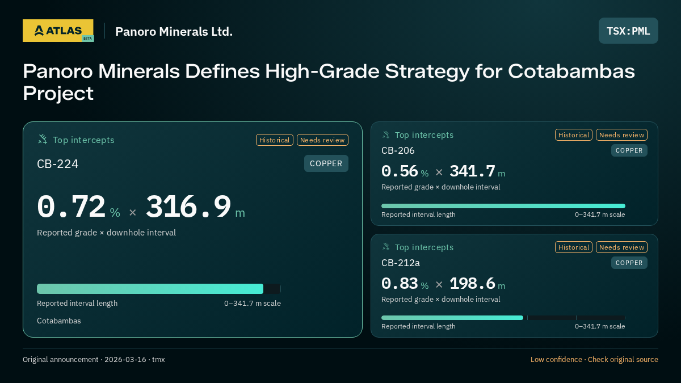Click the drill icon in CB-212a card
The height and width of the screenshot is (383, 681).
point(386,247)
